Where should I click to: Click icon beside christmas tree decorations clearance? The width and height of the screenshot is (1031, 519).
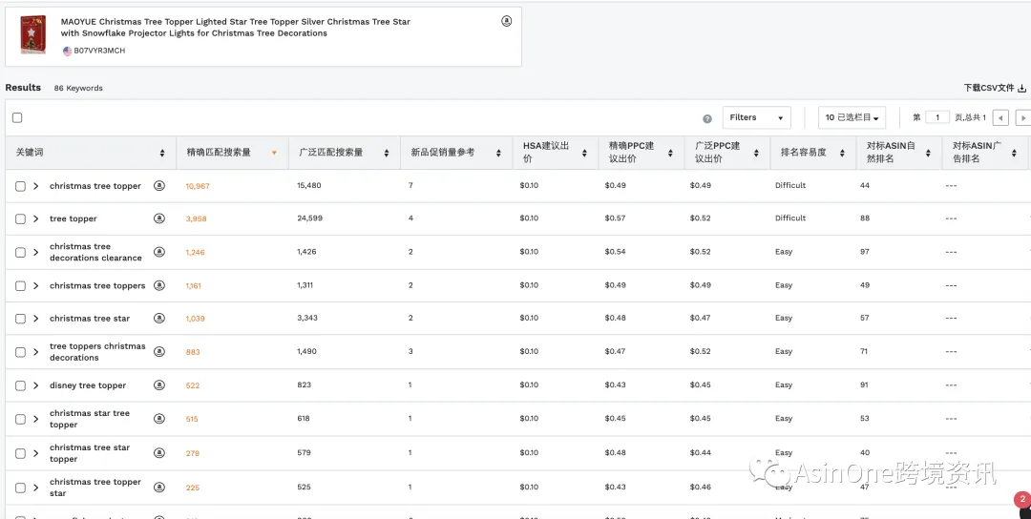click(x=159, y=252)
